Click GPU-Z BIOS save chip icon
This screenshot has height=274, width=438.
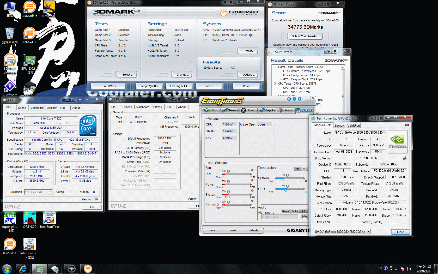[405, 158]
